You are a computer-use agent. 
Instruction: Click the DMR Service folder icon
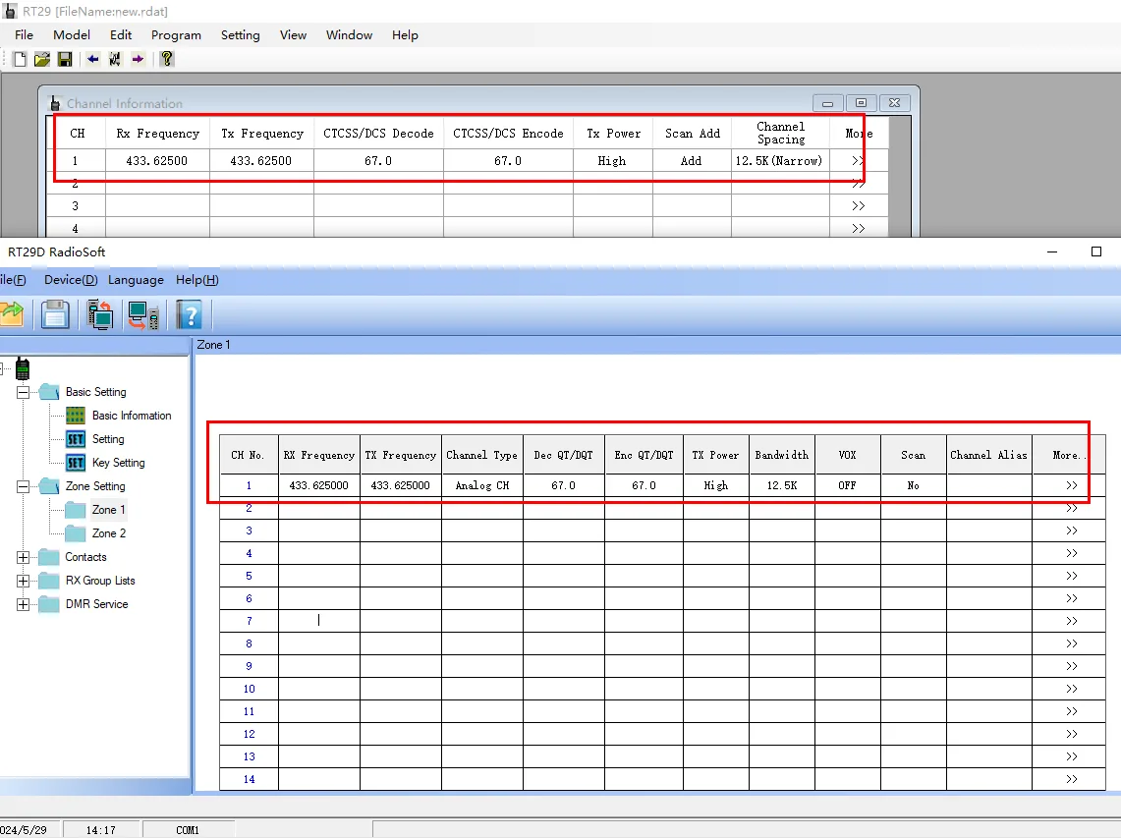[48, 604]
